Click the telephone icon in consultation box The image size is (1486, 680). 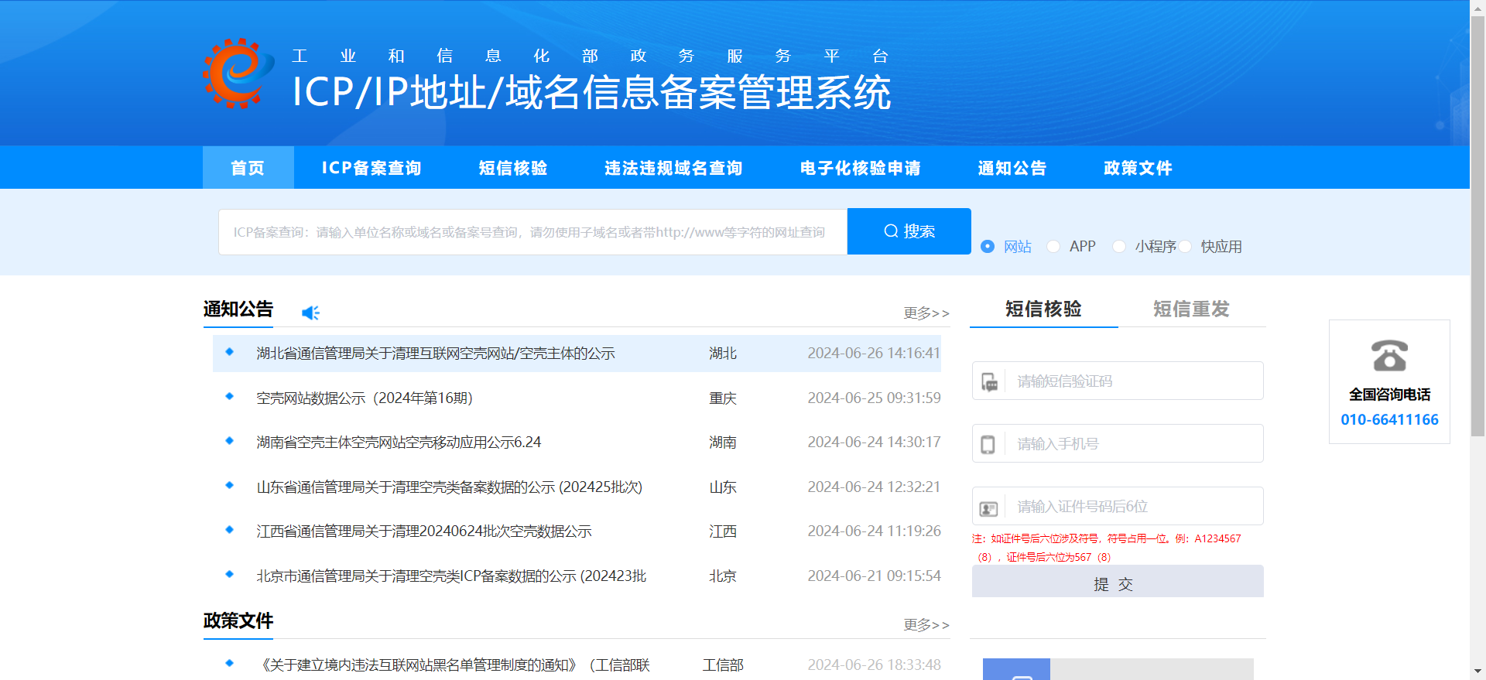click(x=1389, y=356)
